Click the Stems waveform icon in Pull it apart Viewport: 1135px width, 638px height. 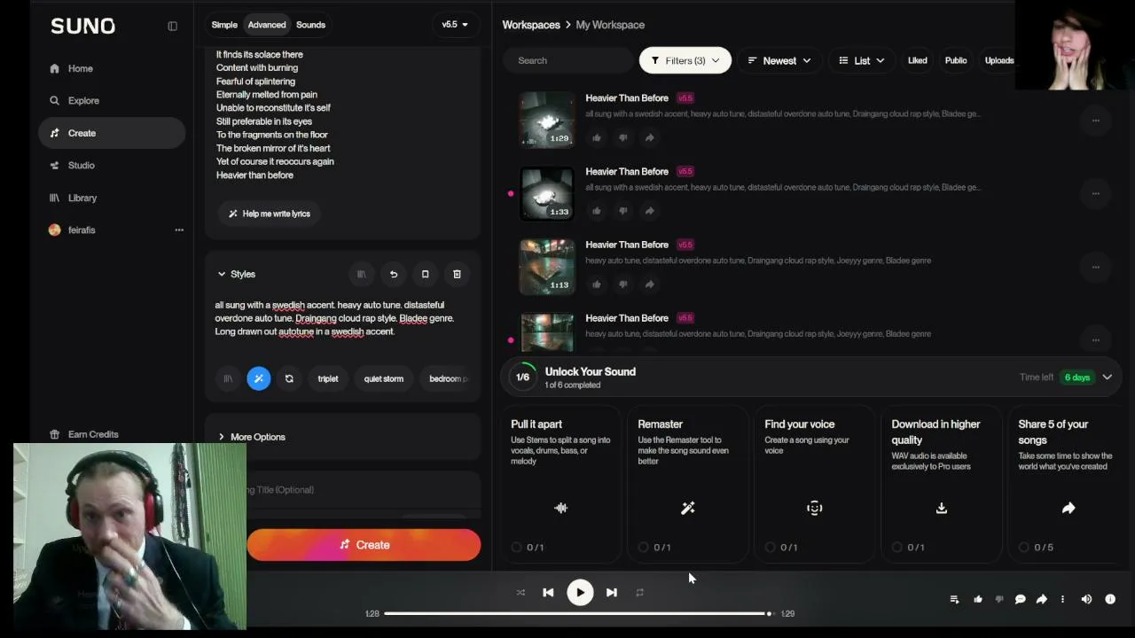560,508
